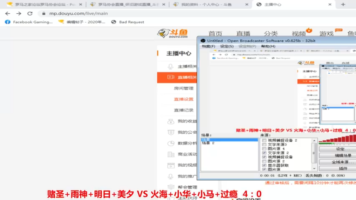
Task: Close the 罗马之家论坛 tab
Action: pos(81,4)
